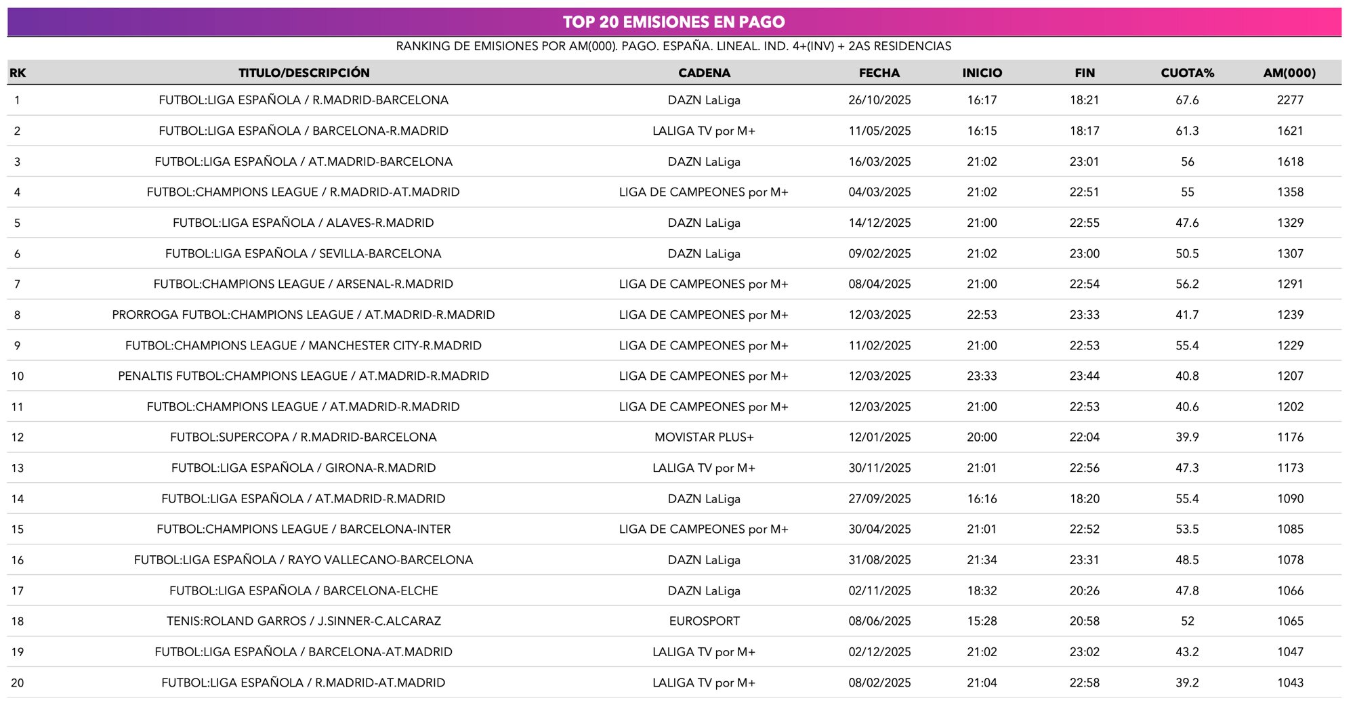Click the 2277 audience figure in row 1

1290,100
